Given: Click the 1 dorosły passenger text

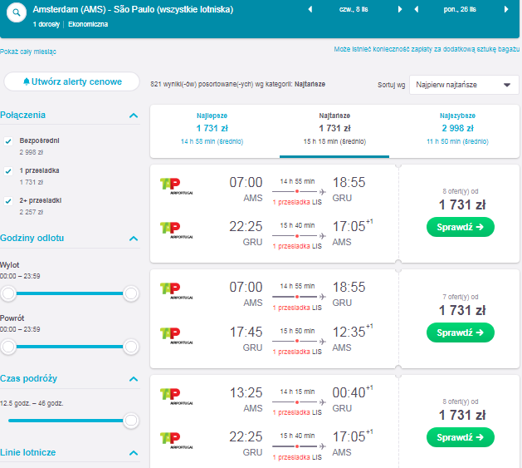Looking at the screenshot, I should coord(46,24).
